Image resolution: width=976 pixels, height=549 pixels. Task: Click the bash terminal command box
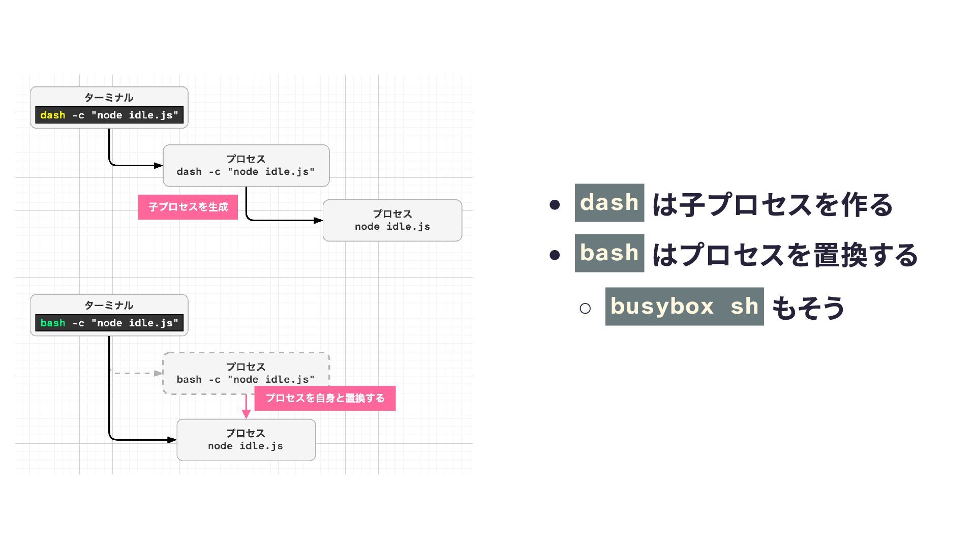click(x=109, y=323)
